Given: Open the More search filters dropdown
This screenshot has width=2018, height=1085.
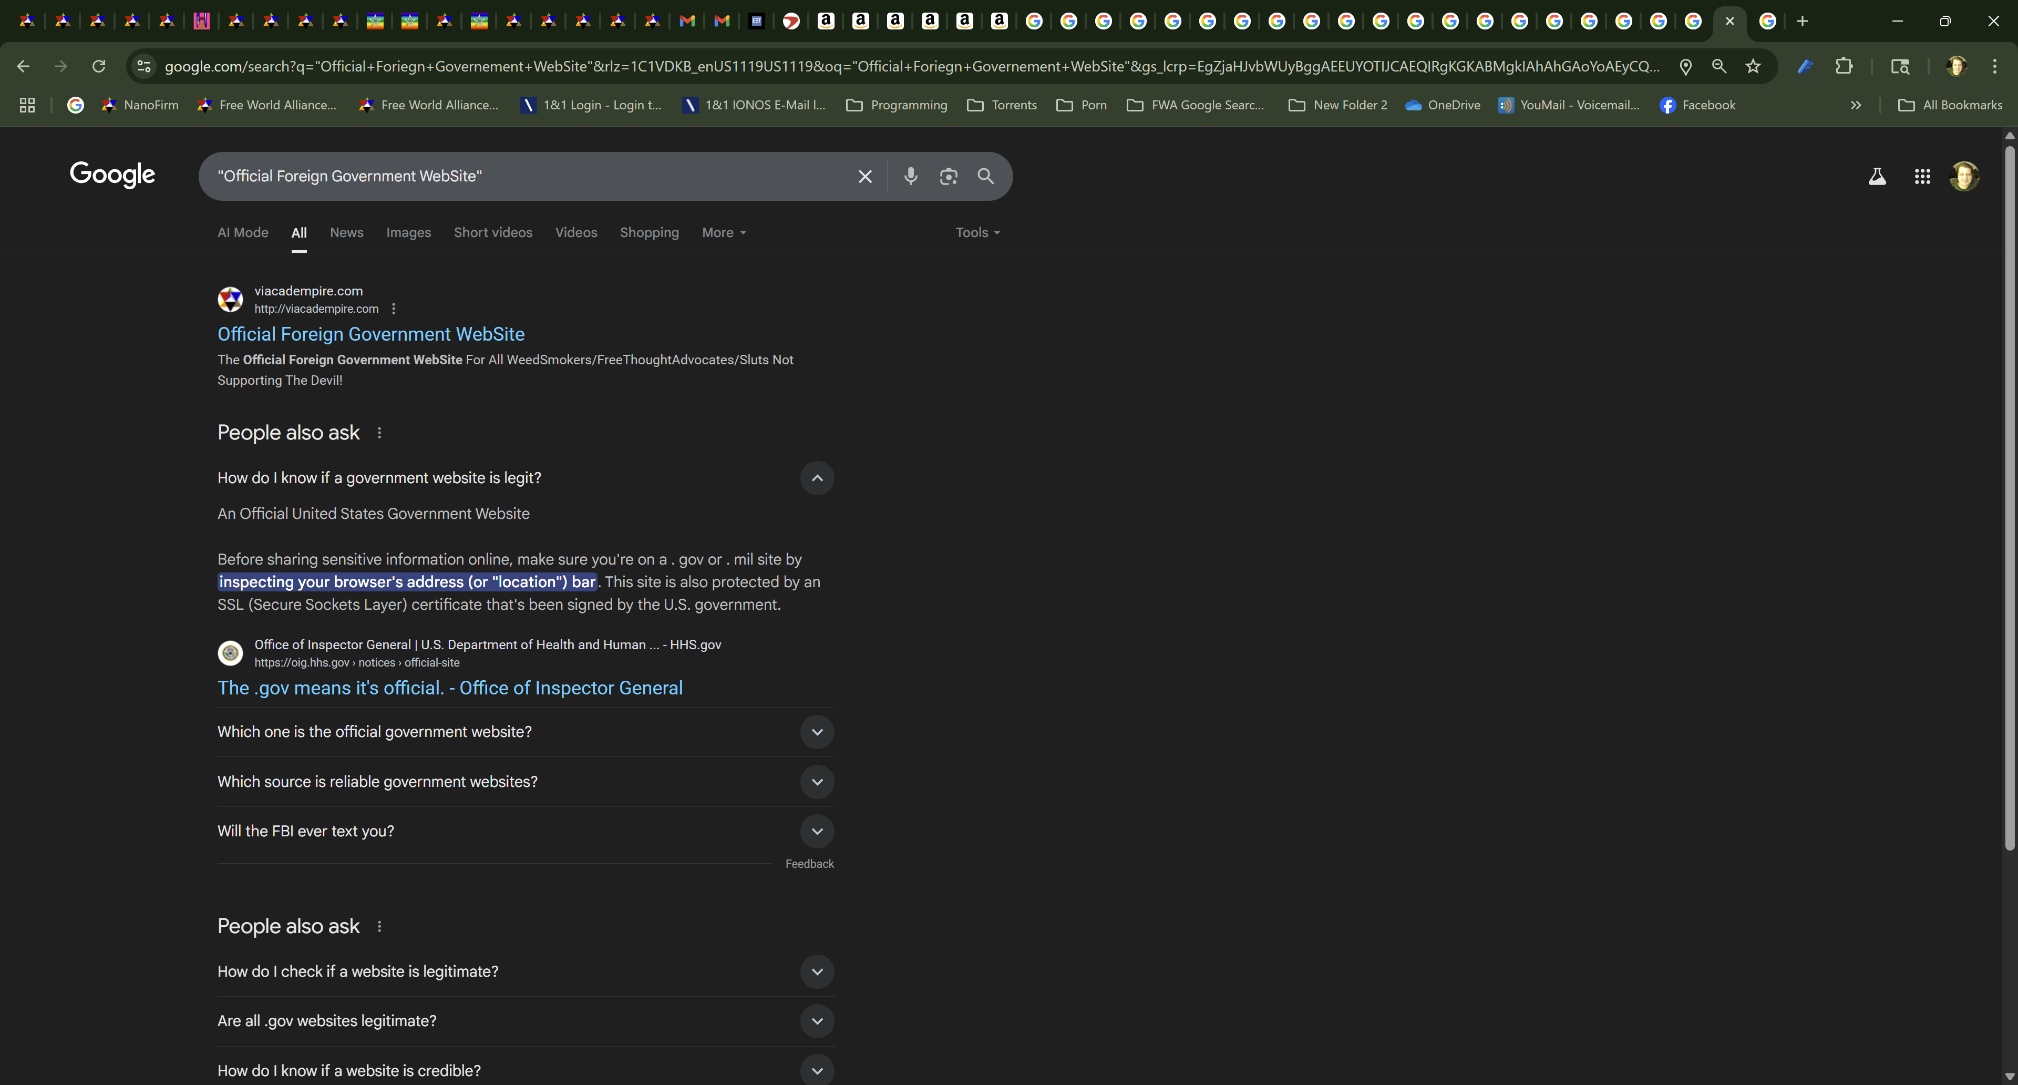Looking at the screenshot, I should click(723, 233).
